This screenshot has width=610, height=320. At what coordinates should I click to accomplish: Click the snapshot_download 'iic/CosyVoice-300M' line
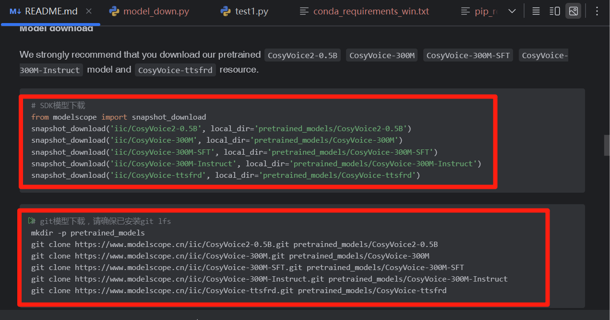(217, 140)
